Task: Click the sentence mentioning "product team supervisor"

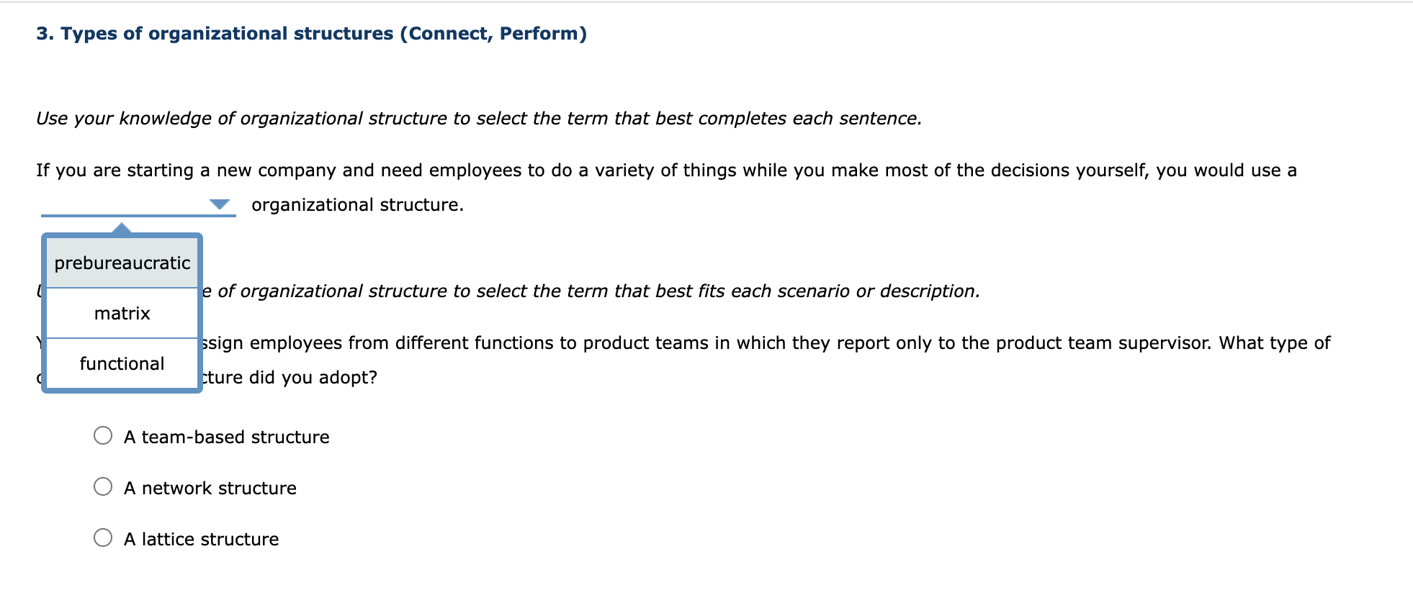Action: [x=720, y=342]
